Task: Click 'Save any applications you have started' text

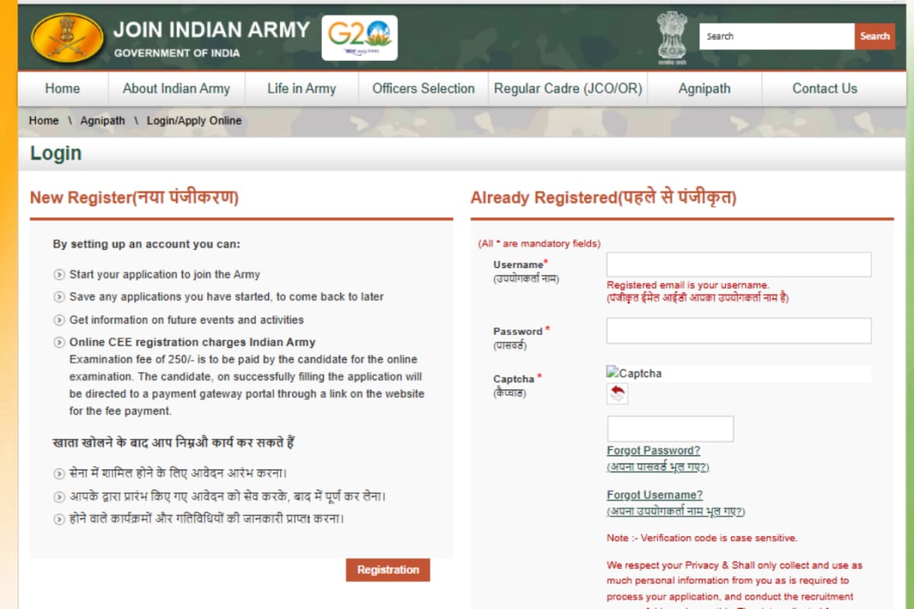Action: 226,297
